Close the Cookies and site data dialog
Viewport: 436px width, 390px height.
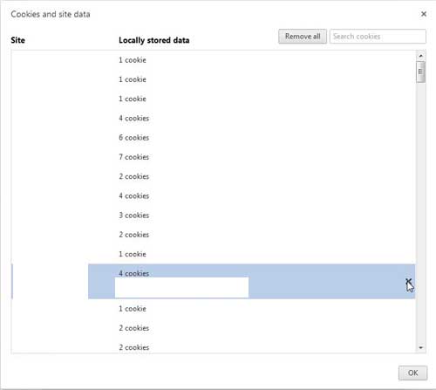(424, 14)
